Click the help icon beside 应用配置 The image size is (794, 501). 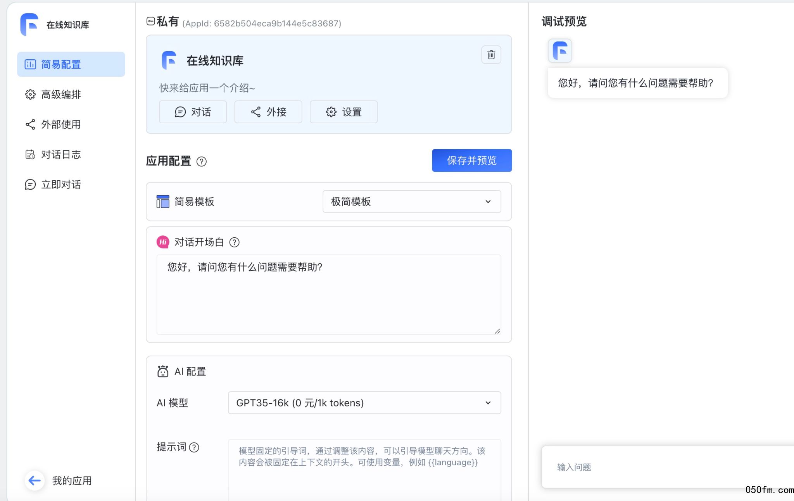[x=201, y=161]
